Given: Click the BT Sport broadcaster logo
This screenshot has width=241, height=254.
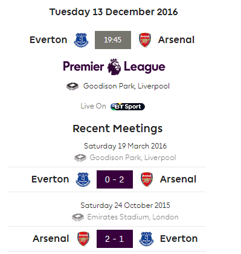Looking at the screenshot, I should (x=127, y=107).
